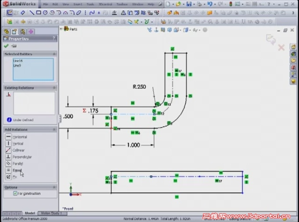This screenshot has height=222, width=299.
Task: Add the Horizontal relation
Action: [x=16, y=137]
